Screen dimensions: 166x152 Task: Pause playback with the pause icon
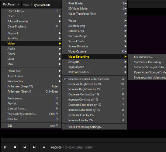(x=5, y=147)
